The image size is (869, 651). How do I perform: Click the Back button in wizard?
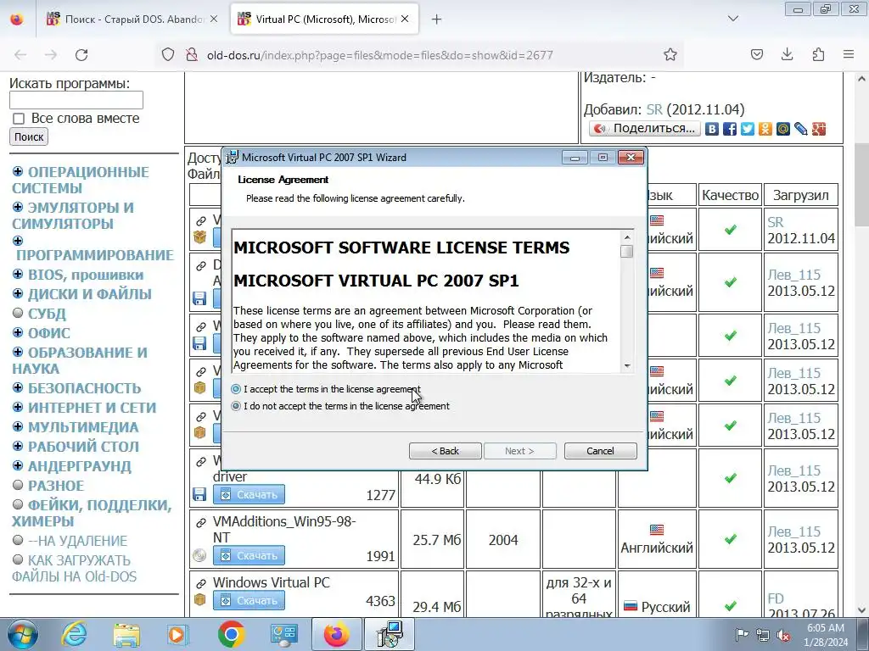coord(445,451)
